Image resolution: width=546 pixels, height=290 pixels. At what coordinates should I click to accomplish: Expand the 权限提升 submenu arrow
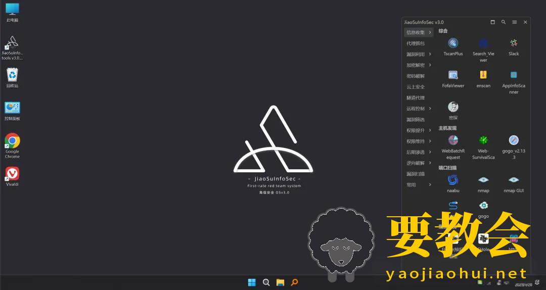click(x=430, y=130)
